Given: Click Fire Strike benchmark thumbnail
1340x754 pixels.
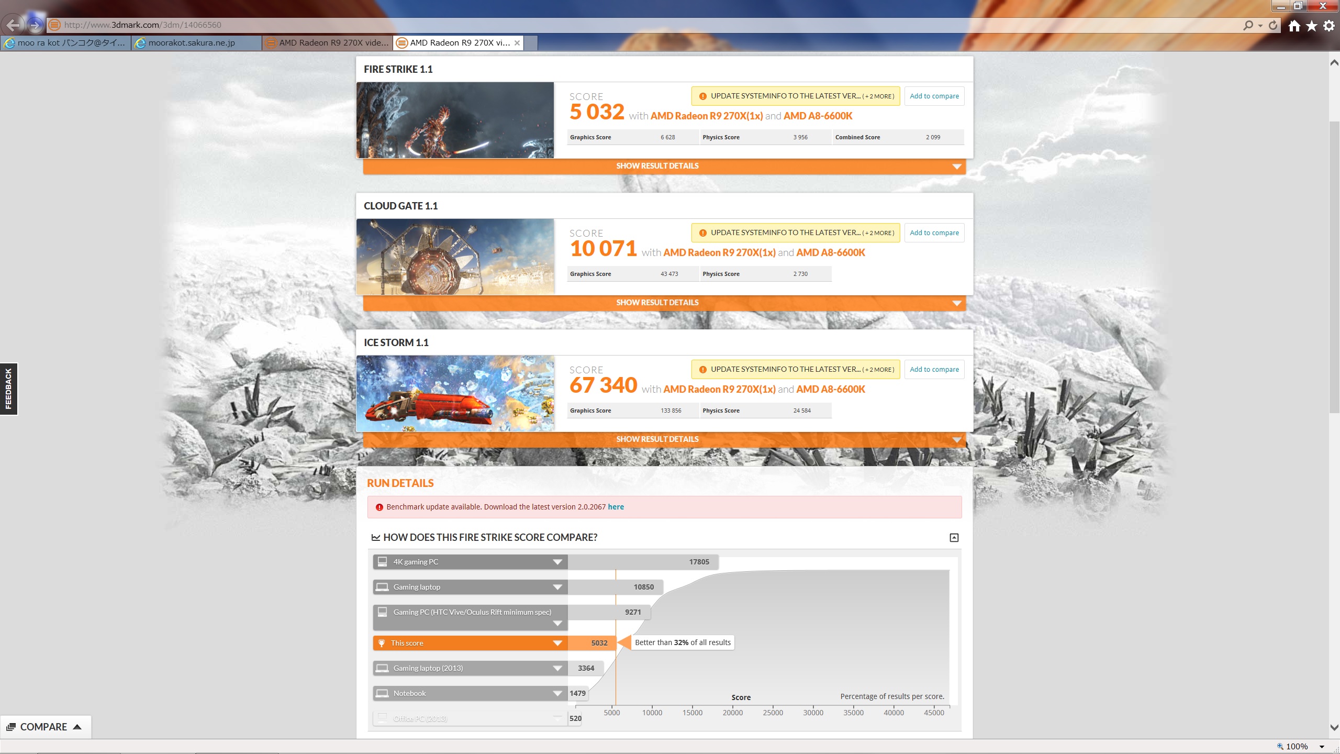Looking at the screenshot, I should click(x=455, y=120).
